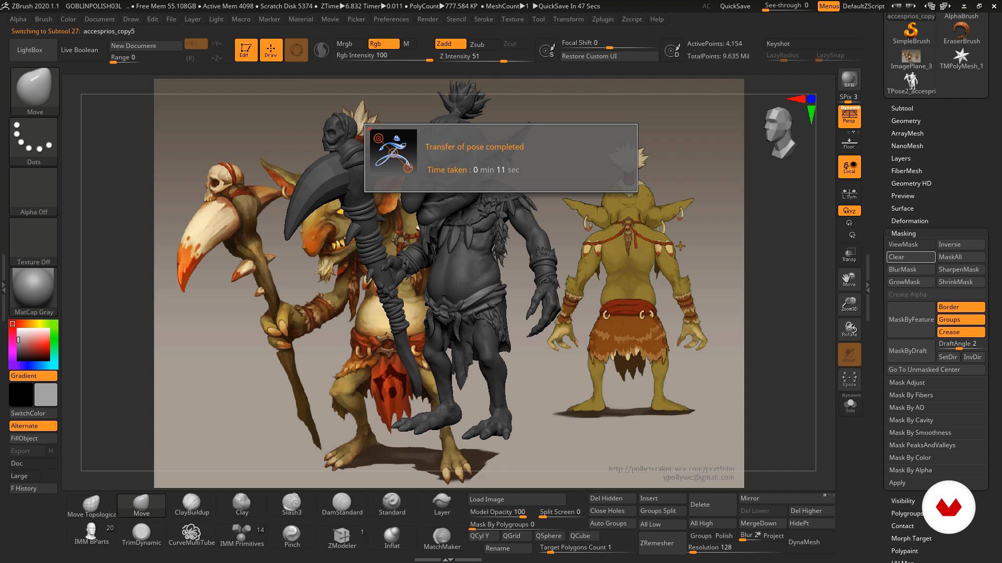Image resolution: width=1002 pixels, height=563 pixels.
Task: Click the FillObject button
Action: [33, 438]
